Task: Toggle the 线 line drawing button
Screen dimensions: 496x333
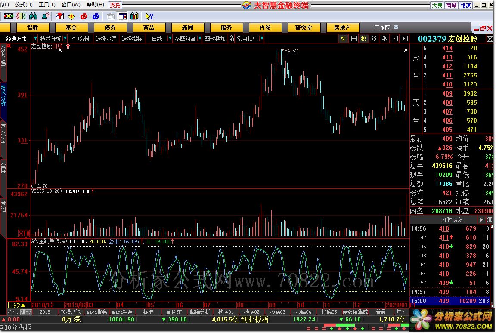Action: [x=374, y=39]
